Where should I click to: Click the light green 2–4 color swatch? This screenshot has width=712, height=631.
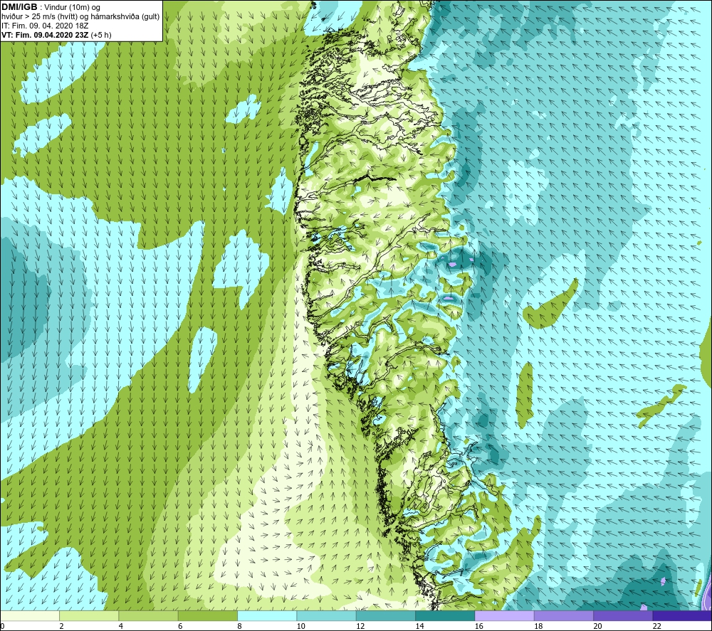89,615
